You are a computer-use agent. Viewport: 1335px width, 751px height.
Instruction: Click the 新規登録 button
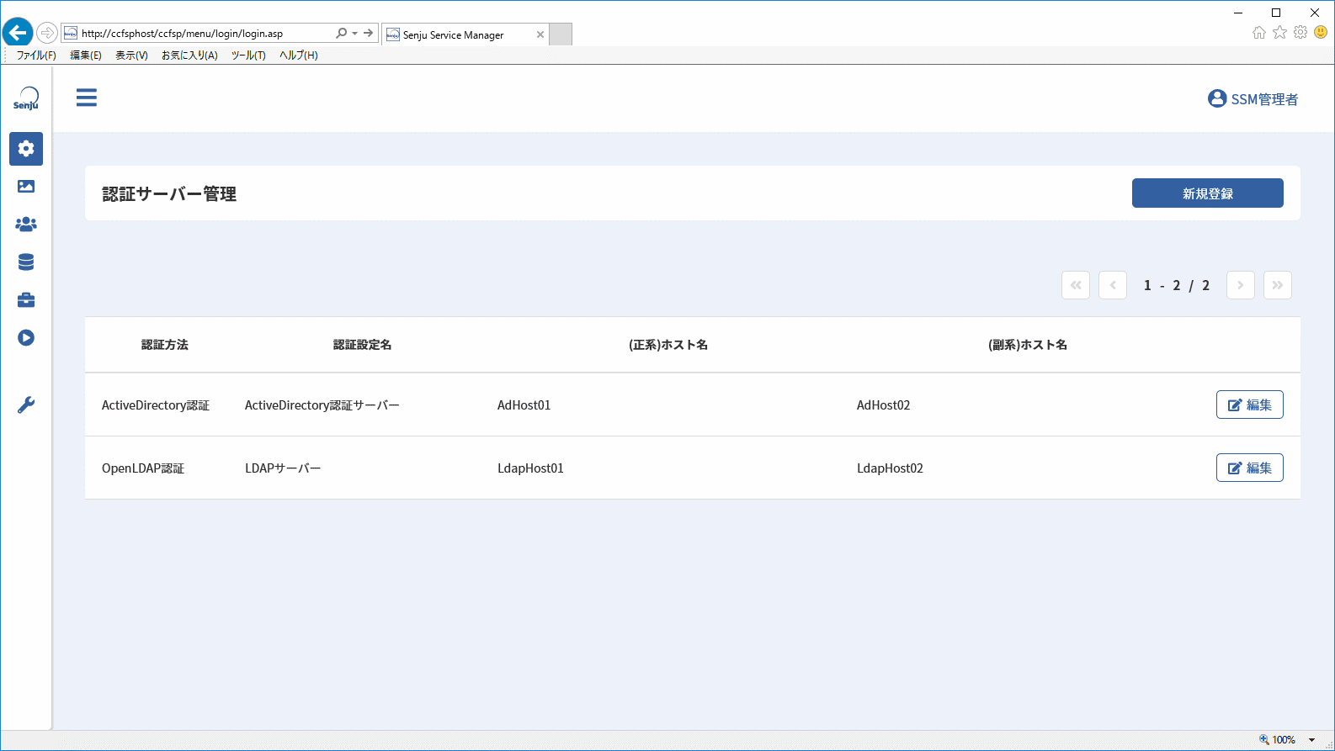1207,193
